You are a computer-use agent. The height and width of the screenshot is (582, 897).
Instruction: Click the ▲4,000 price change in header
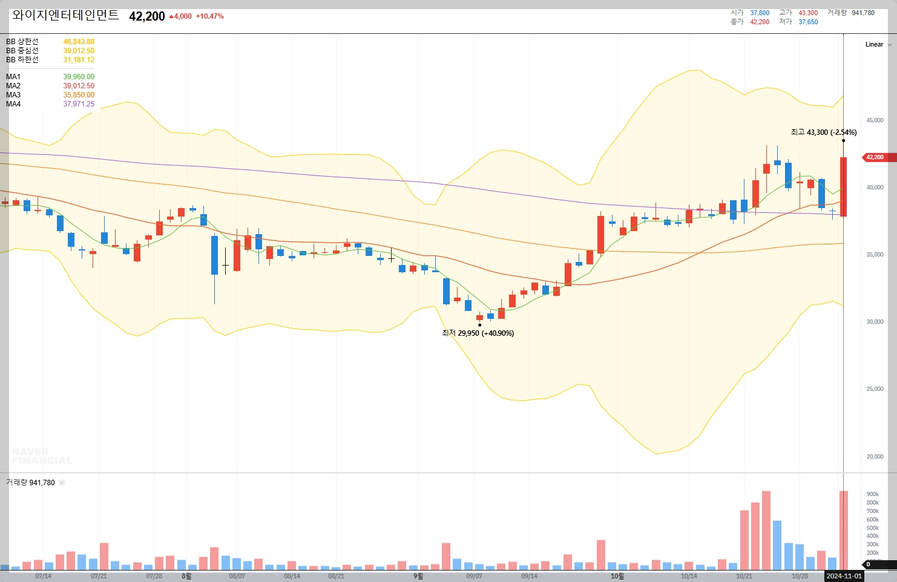(x=180, y=16)
